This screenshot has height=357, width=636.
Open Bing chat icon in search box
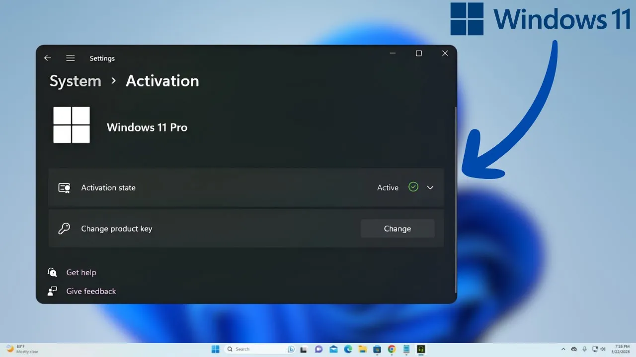click(x=291, y=349)
